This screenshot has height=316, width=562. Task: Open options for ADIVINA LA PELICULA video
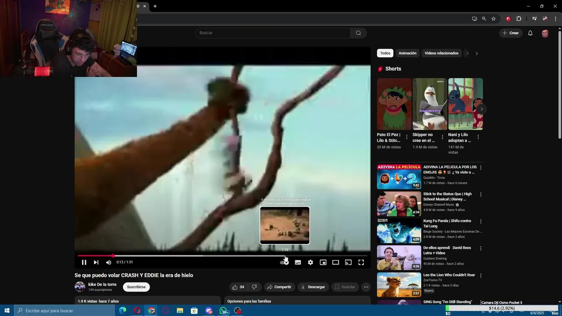pyautogui.click(x=481, y=168)
